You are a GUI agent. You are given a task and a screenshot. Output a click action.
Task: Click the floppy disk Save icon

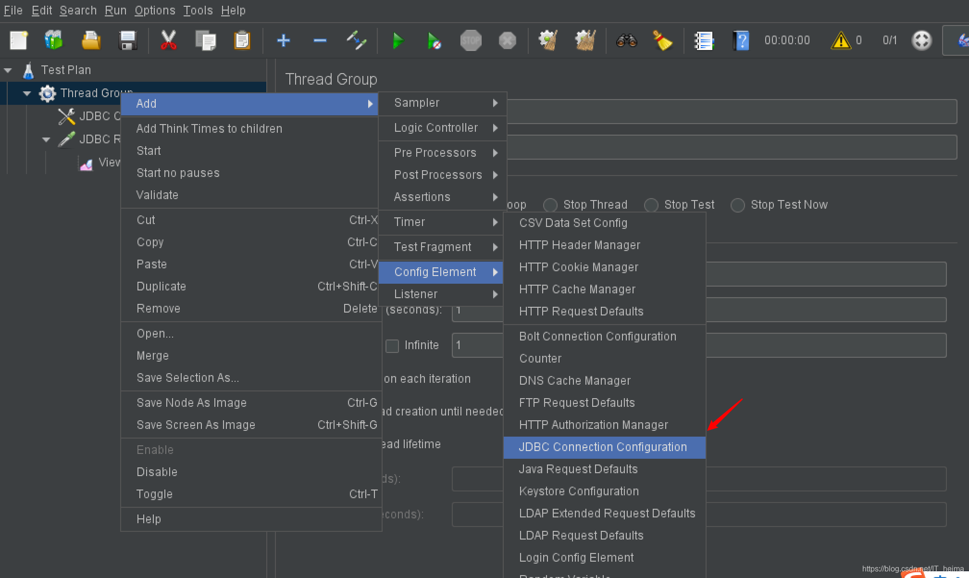coord(128,41)
